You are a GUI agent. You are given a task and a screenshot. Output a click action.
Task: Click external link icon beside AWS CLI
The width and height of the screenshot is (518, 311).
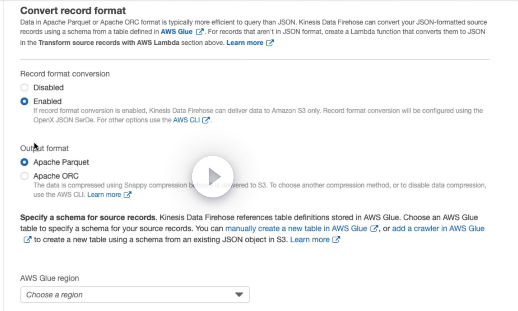click(x=206, y=120)
